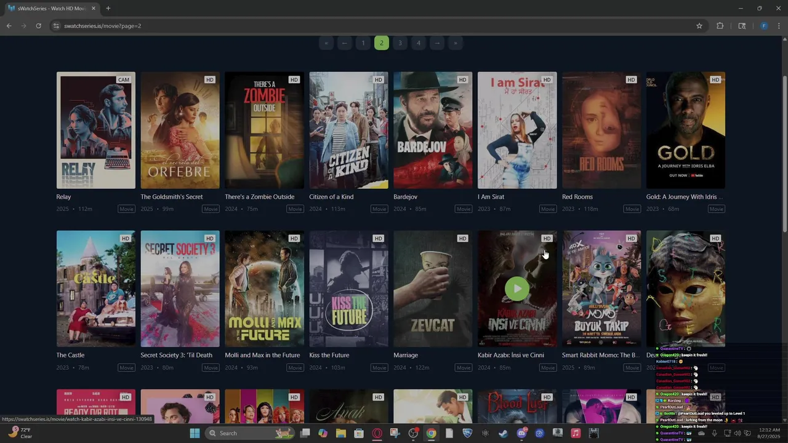Screen dimensions: 788x443
Task: Open the Relay movie poster
Action: point(96,130)
